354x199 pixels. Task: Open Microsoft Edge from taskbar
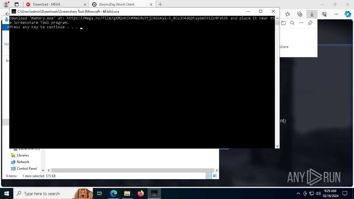(114, 193)
